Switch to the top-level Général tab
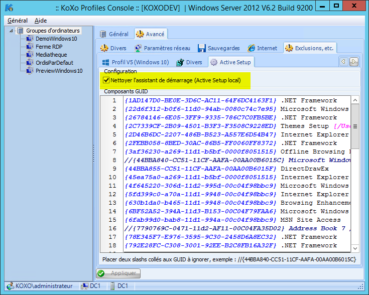Image resolution: width=369 pixels, height=295 pixels. tap(114, 34)
